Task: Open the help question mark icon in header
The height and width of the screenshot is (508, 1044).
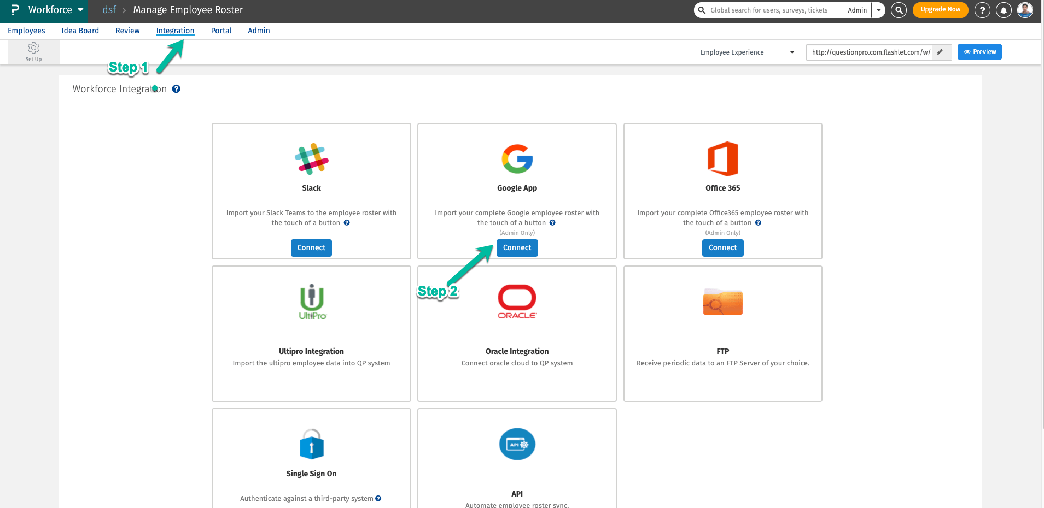Action: tap(982, 10)
